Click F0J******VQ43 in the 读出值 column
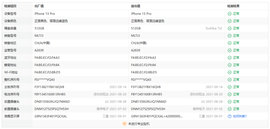Image resolution: width=270 pixels, height=129 pixels. (141, 80)
